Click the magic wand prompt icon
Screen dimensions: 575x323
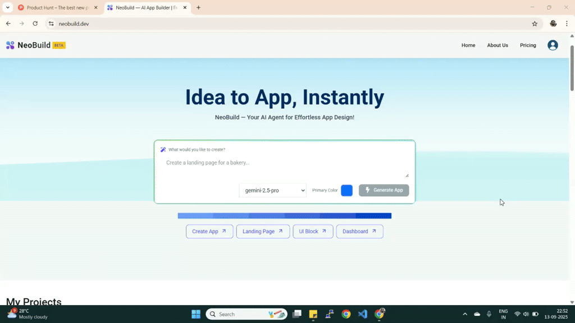[x=163, y=149]
